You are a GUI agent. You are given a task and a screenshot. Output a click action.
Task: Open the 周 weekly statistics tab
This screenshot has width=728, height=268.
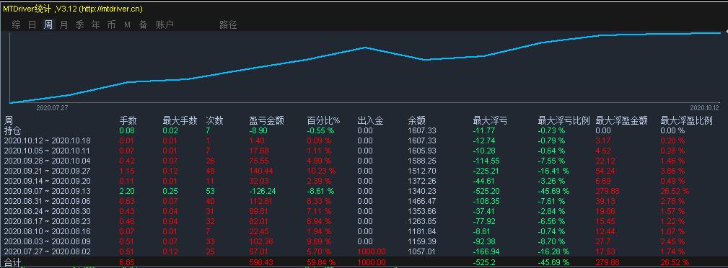tap(48, 24)
